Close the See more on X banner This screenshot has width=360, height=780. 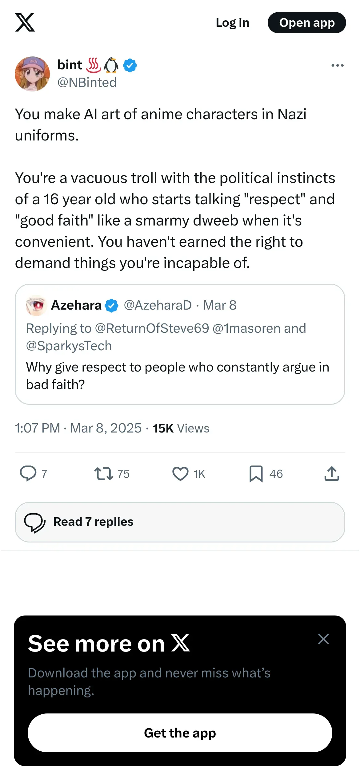[323, 639]
